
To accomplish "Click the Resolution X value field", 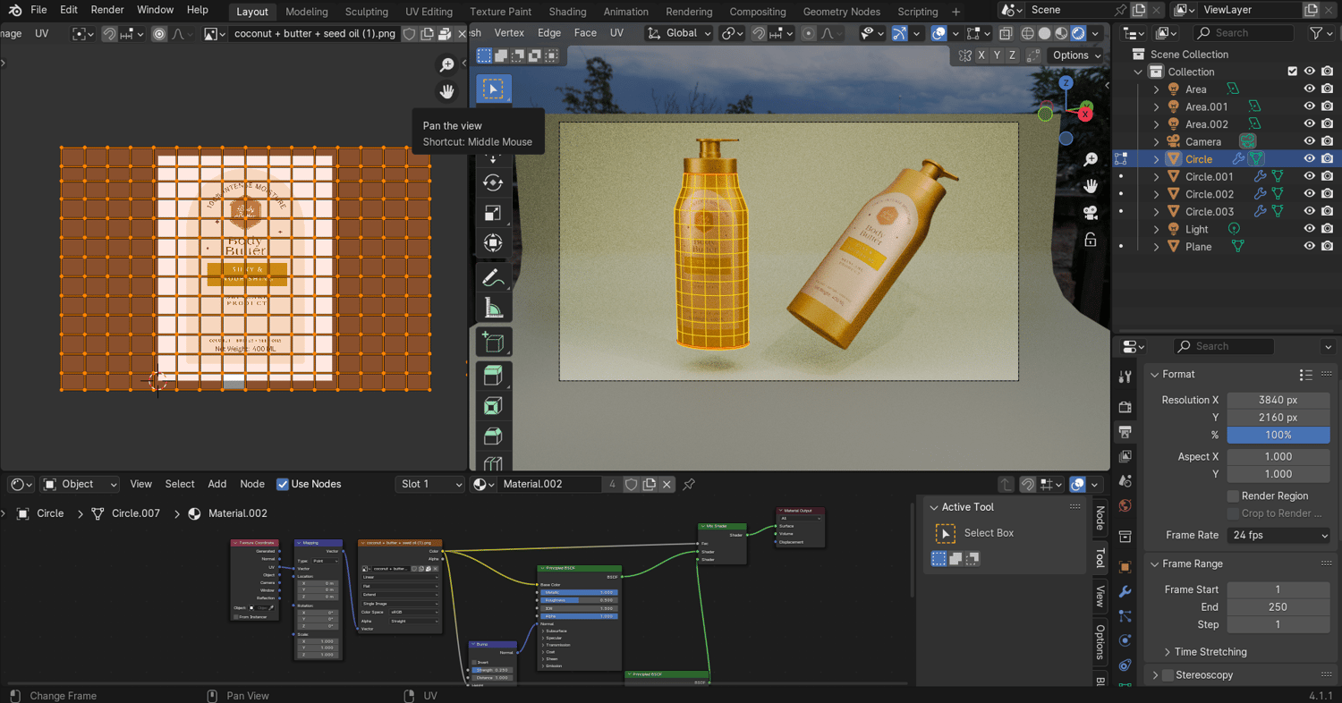I will [1278, 400].
